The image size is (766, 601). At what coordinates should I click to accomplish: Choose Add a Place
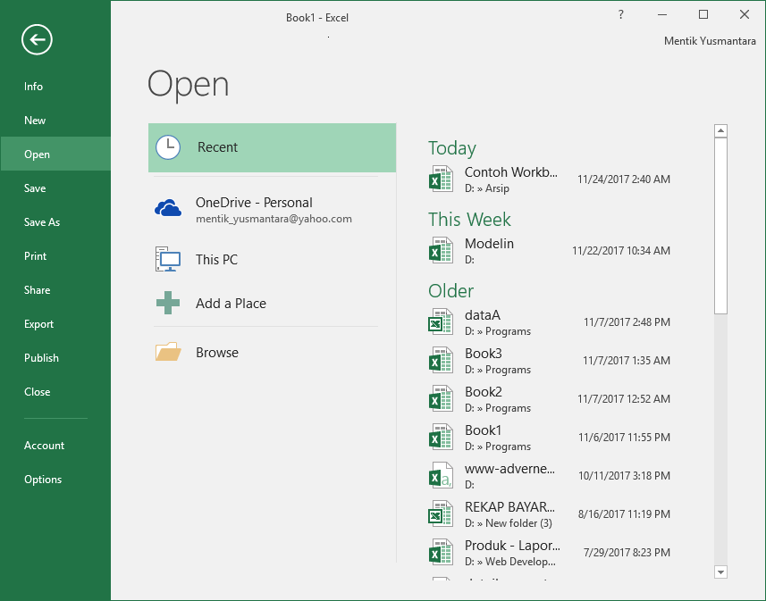pyautogui.click(x=272, y=304)
